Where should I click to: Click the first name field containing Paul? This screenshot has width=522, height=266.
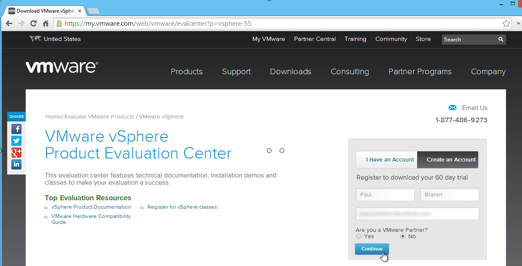point(385,195)
